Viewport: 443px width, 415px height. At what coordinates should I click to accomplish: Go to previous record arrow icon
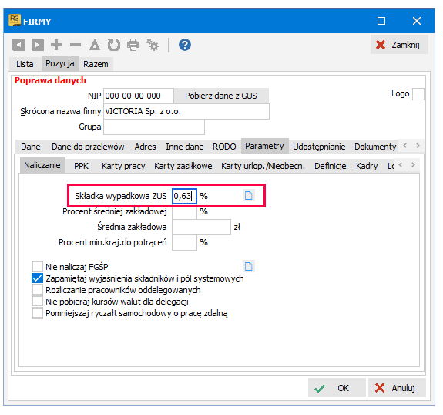click(x=18, y=45)
